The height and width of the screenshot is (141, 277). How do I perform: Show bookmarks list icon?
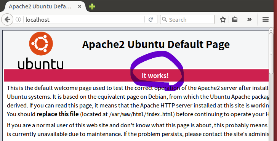[x=235, y=19]
